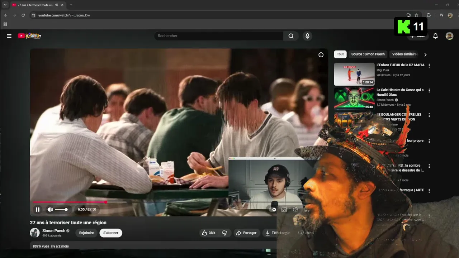This screenshot has width=459, height=258.
Task: Open the browser media control icon
Action: [x=441, y=15]
